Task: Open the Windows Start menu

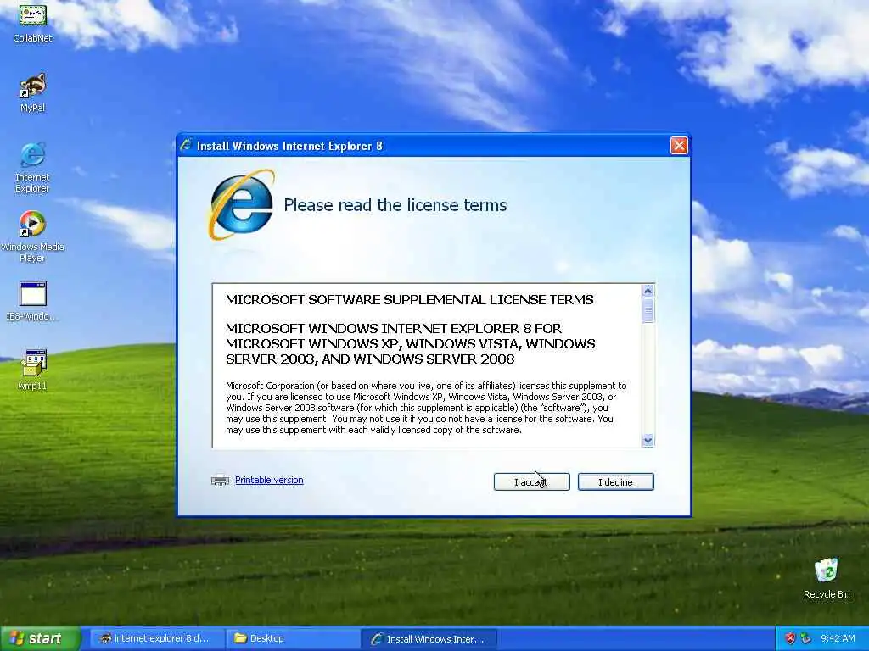Action: point(40,639)
